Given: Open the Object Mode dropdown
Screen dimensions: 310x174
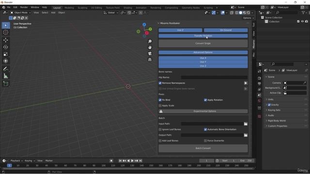Looking at the screenshot, I should point(20,13).
